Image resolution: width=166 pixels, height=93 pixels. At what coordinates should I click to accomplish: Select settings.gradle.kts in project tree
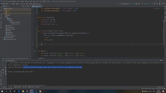pyautogui.click(x=10, y=36)
